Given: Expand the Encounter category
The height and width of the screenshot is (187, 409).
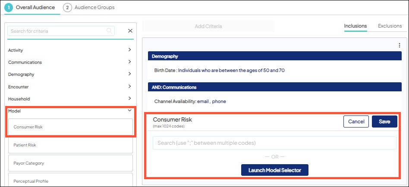Looking at the screenshot, I should 129,87.
